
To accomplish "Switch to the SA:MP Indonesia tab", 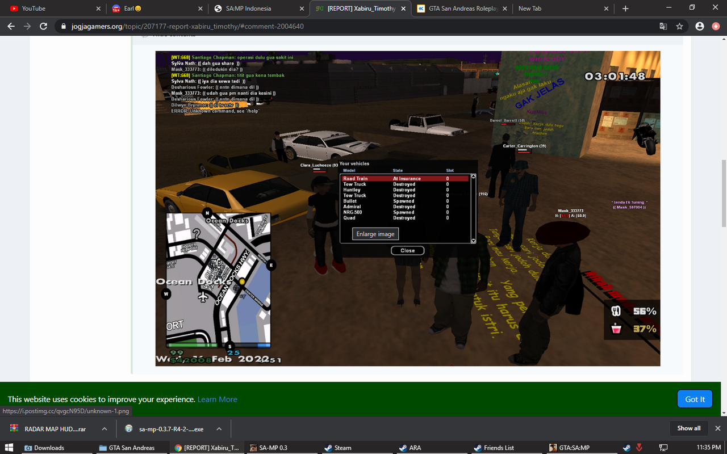I will coord(258,9).
